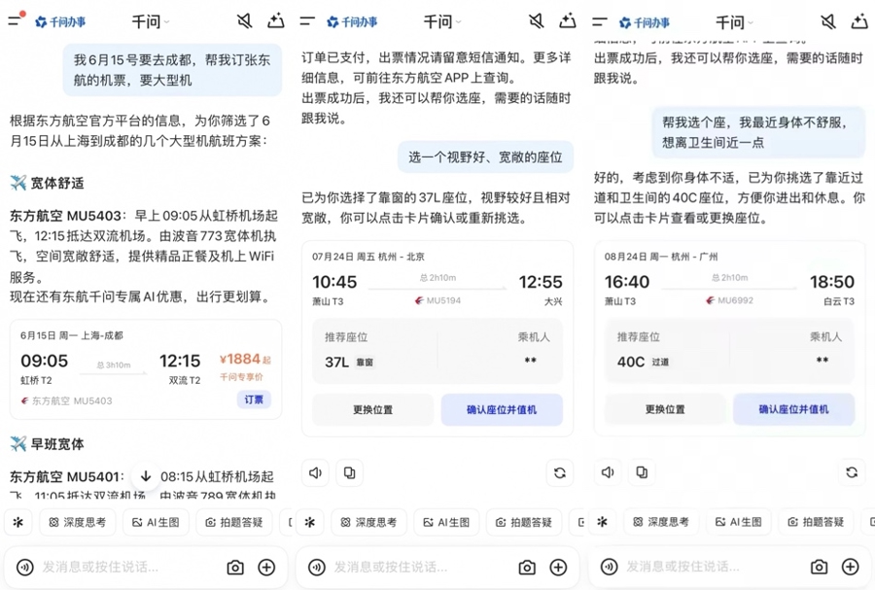
Task: Confirm seat 37L with 确认座位并值机
Action: point(502,410)
